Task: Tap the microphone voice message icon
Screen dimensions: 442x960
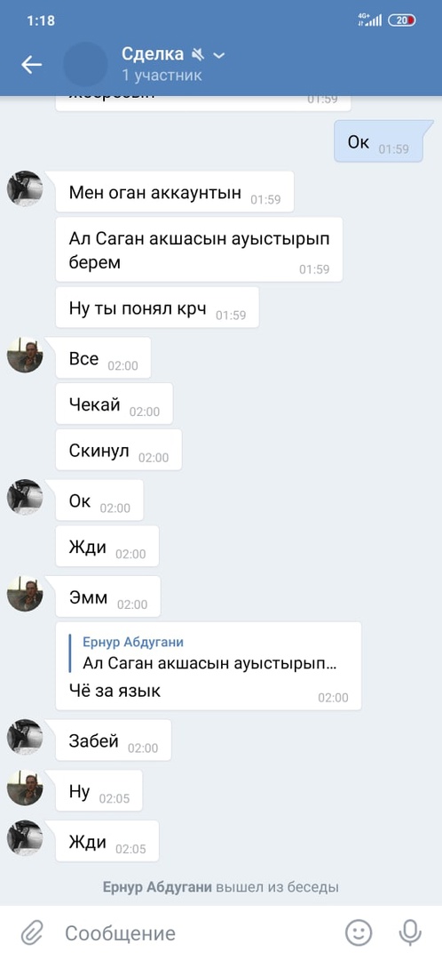Action: [x=410, y=932]
